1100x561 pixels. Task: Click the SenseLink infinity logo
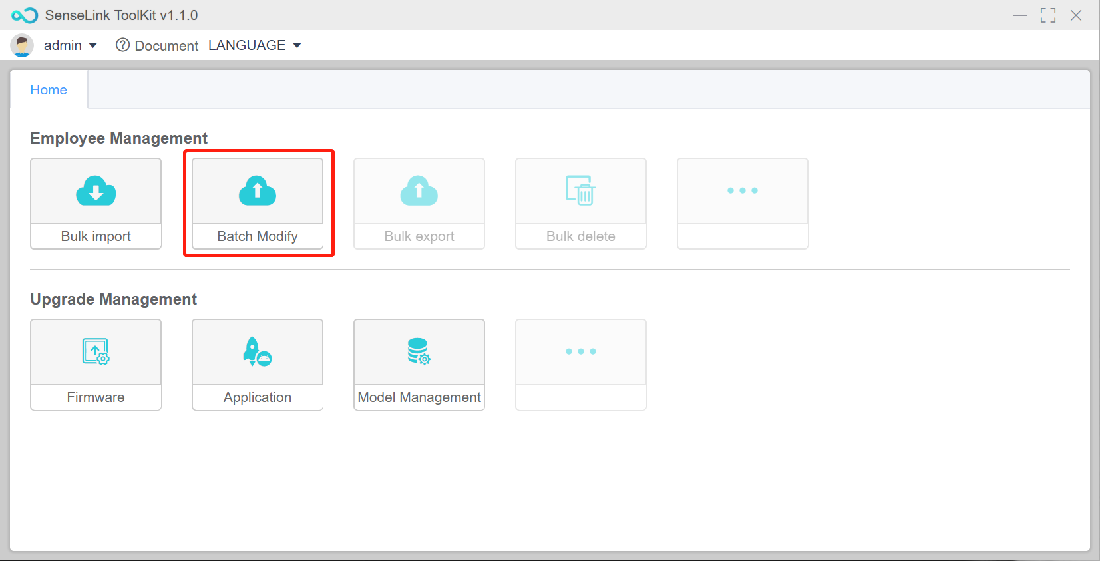pyautogui.click(x=25, y=15)
